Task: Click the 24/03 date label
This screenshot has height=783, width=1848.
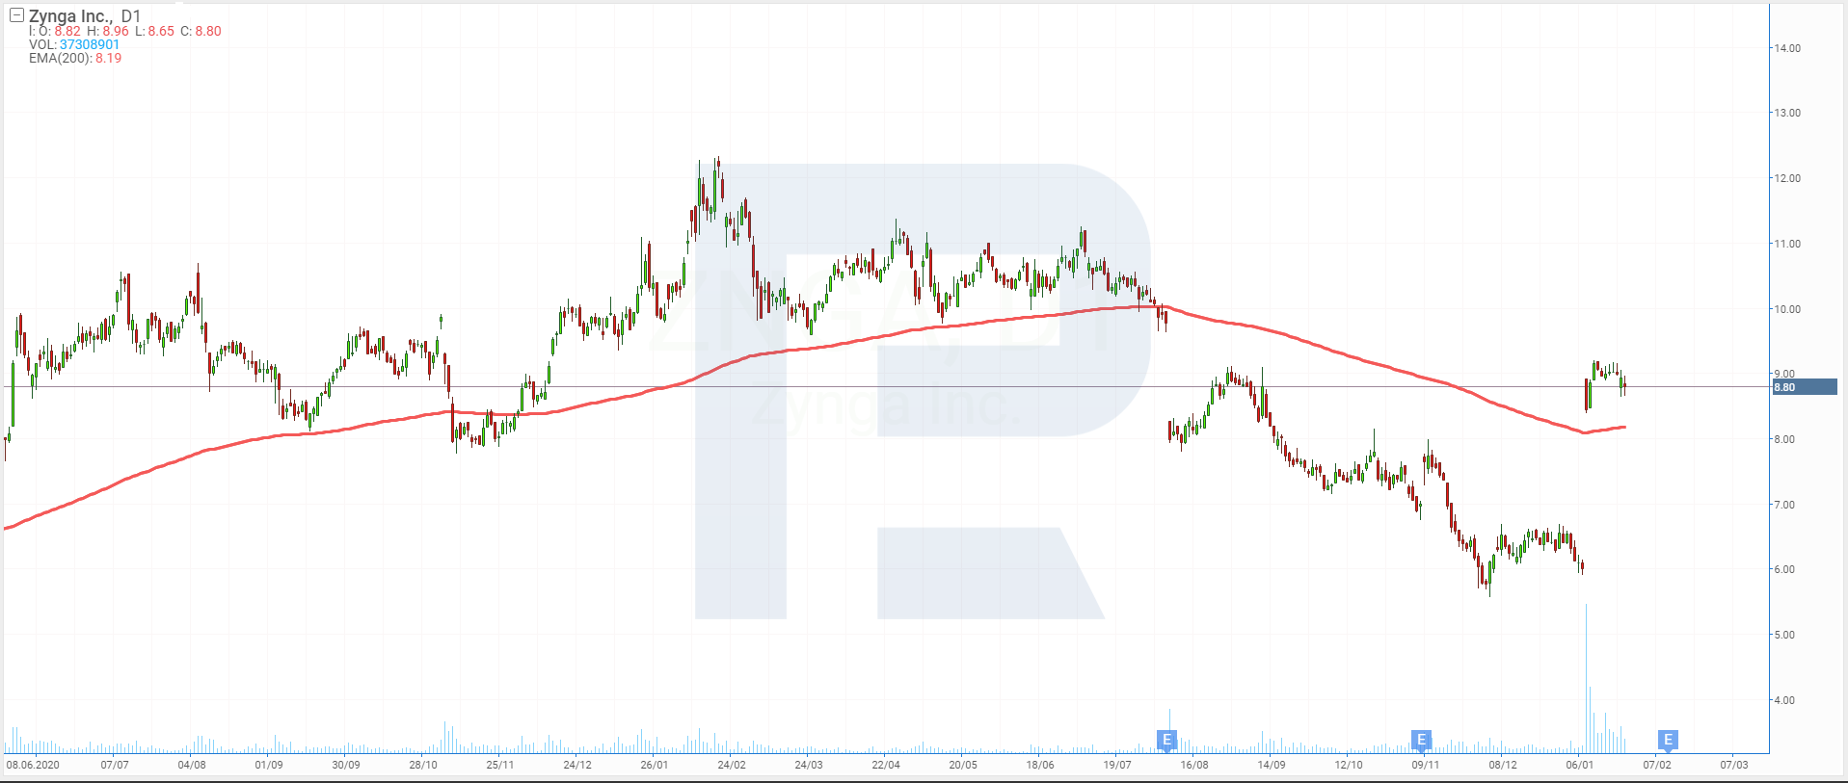Action: [809, 765]
